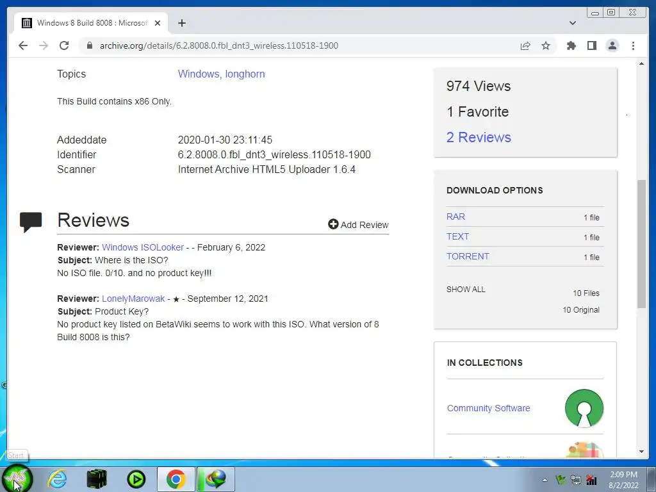This screenshot has height=492, width=656.
Task: Go back with the browser back arrow
Action: coord(23,45)
